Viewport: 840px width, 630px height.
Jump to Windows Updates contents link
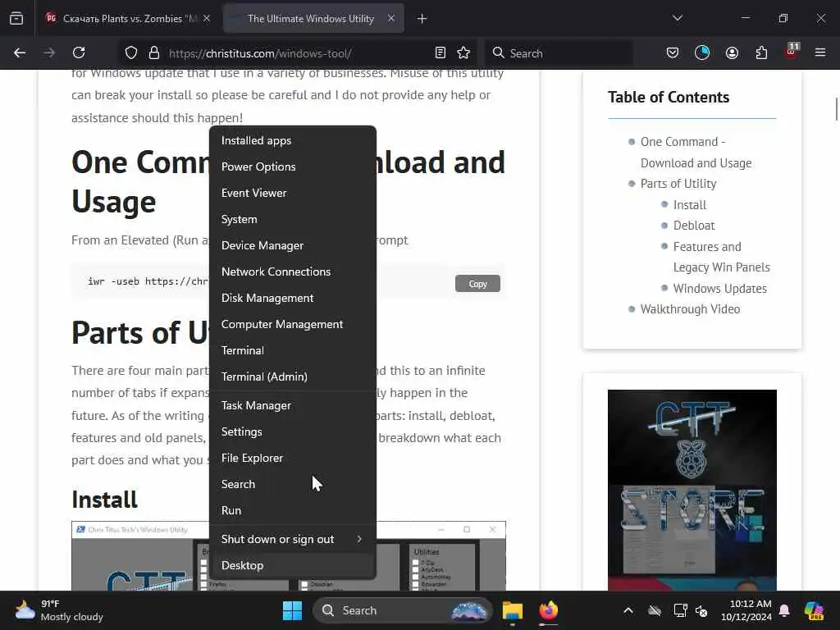(719, 288)
